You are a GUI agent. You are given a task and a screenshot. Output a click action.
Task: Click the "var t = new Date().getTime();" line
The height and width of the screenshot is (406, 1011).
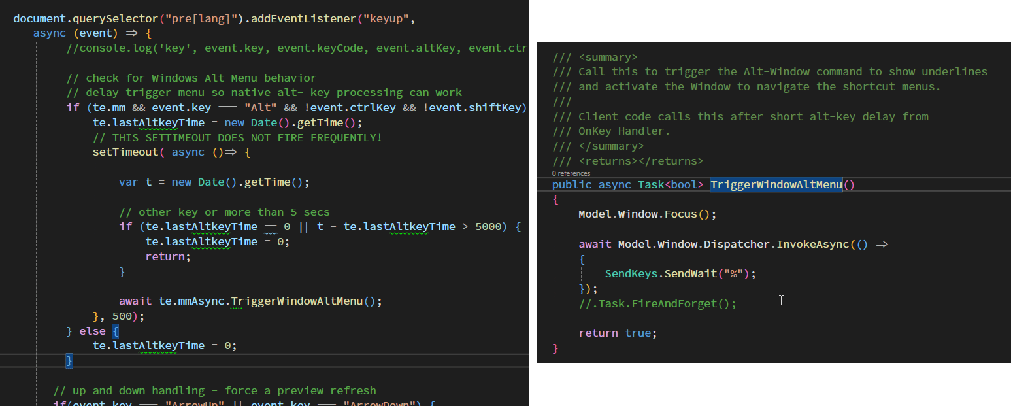pos(214,182)
